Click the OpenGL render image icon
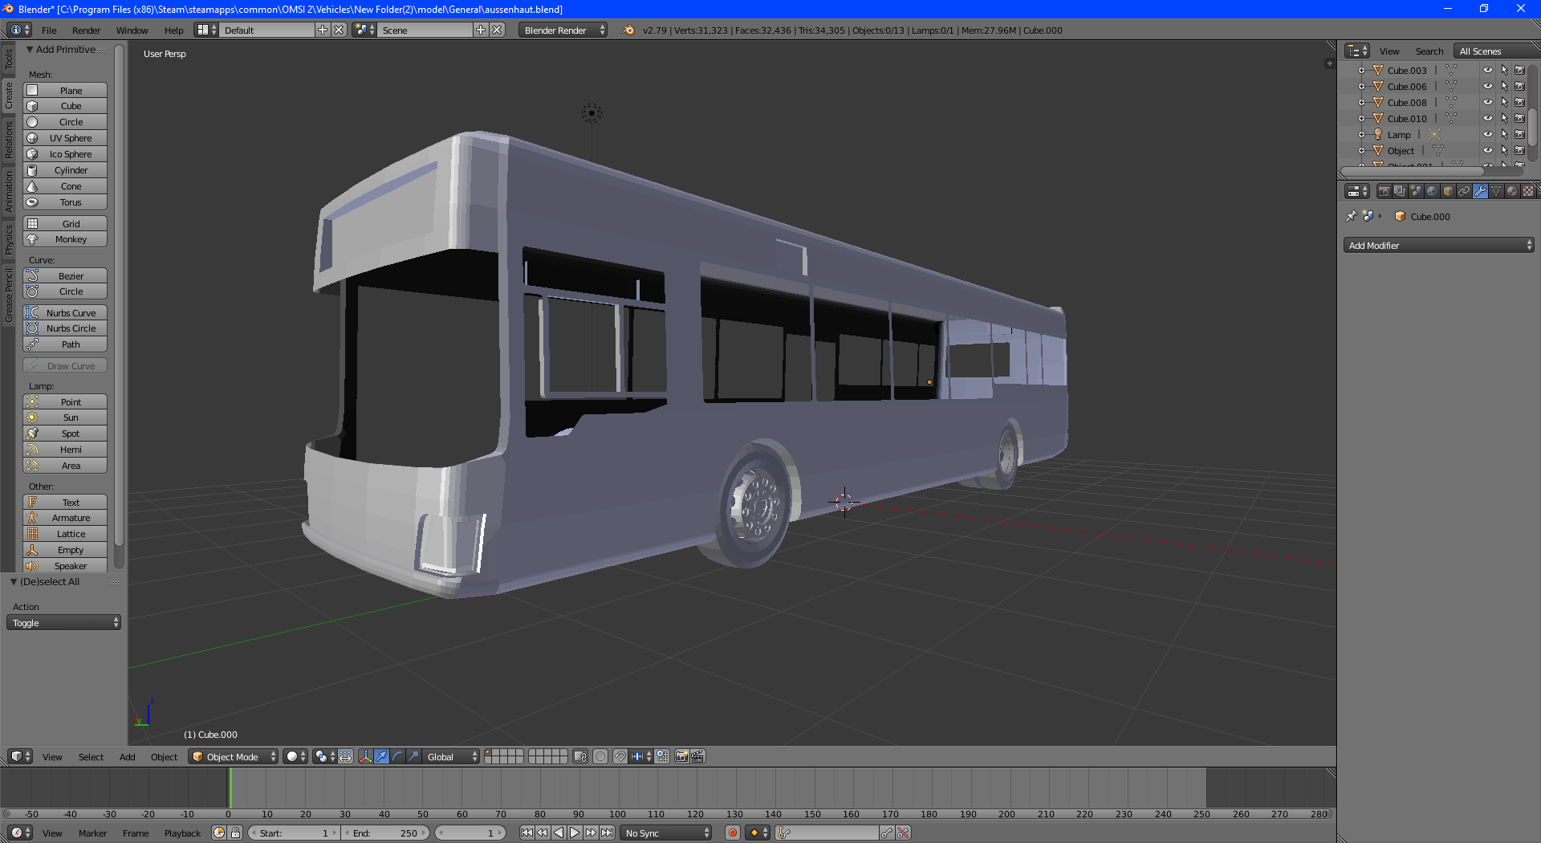1541x843 pixels. tap(681, 756)
